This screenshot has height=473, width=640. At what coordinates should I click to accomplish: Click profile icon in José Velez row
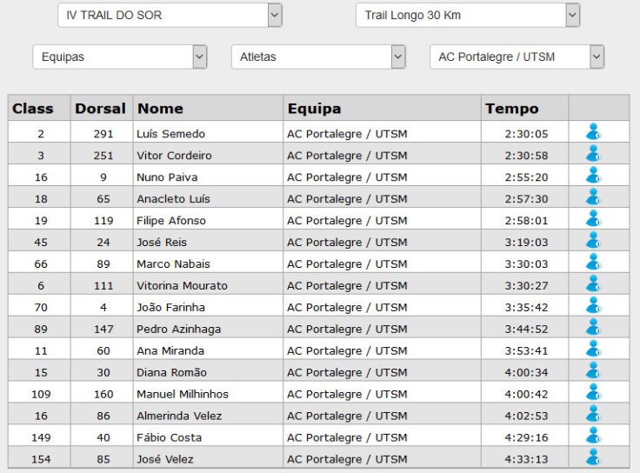593,458
